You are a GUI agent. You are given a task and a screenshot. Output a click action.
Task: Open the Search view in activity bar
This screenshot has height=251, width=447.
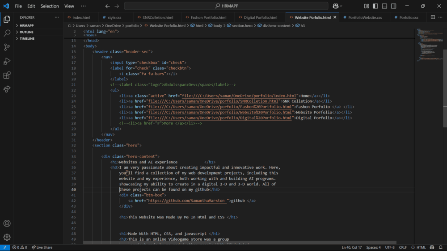point(7,33)
